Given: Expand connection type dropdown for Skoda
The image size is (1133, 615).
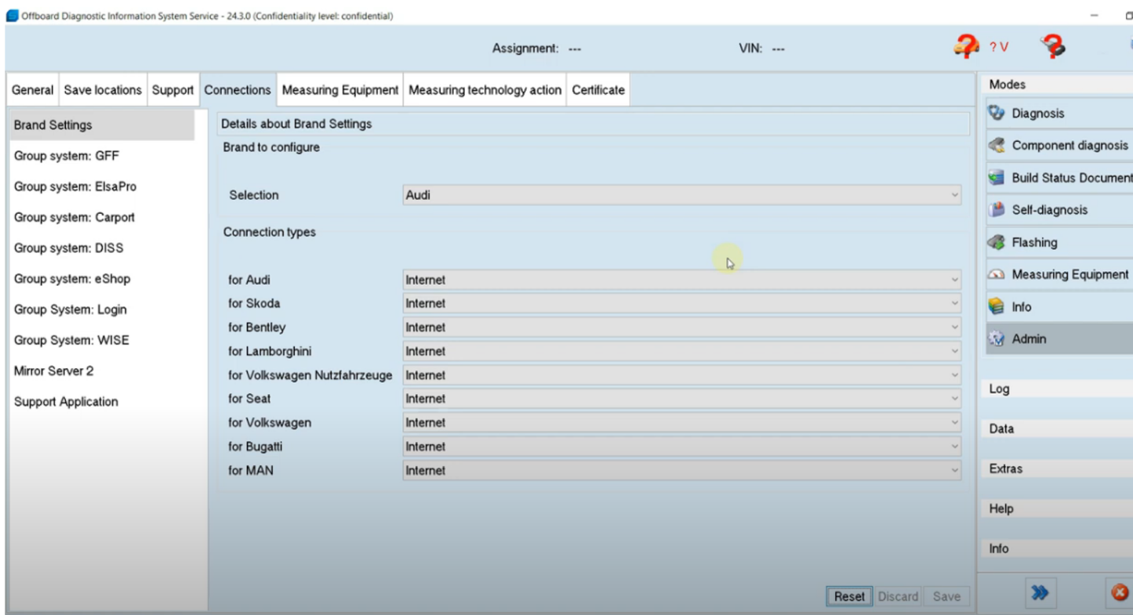Looking at the screenshot, I should (681, 303).
